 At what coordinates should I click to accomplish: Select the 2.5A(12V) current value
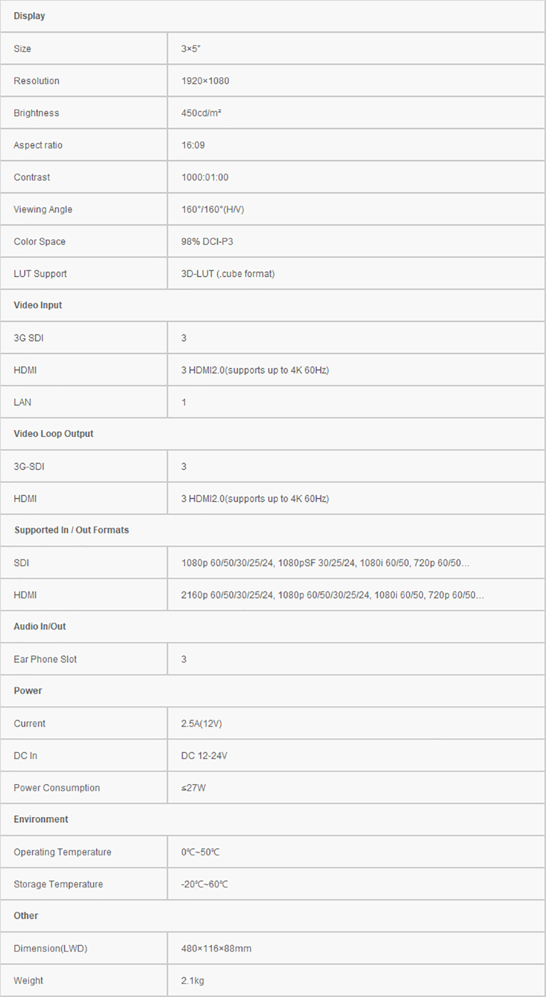[x=201, y=724]
